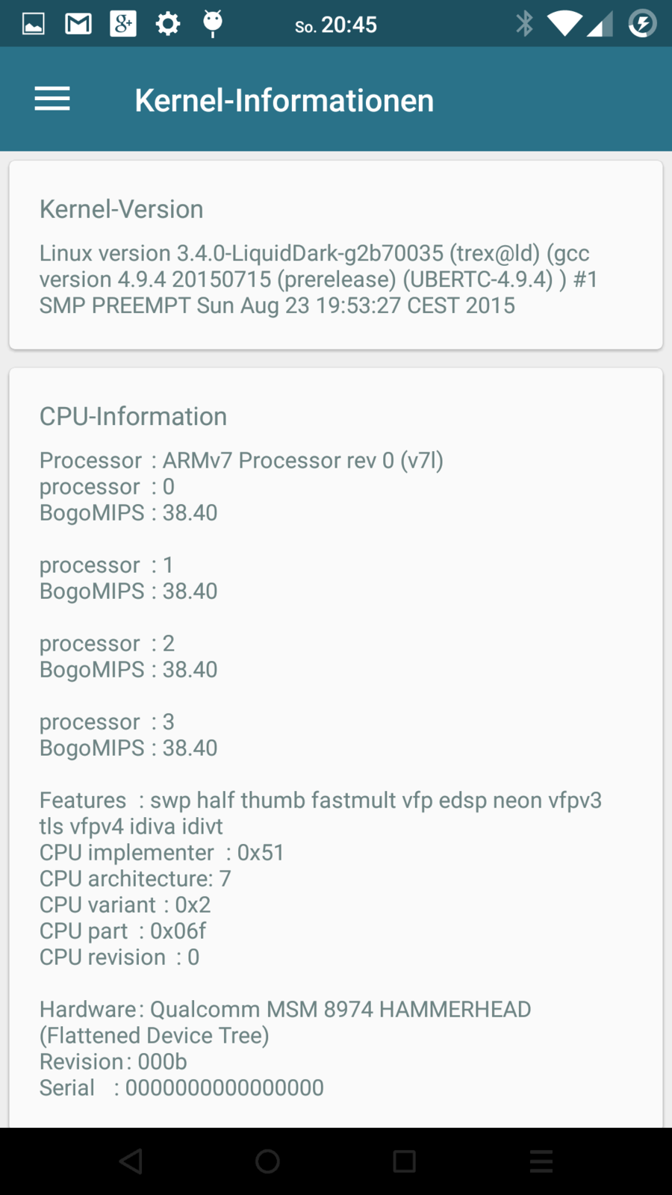Tap the cellular signal icon

600,24
